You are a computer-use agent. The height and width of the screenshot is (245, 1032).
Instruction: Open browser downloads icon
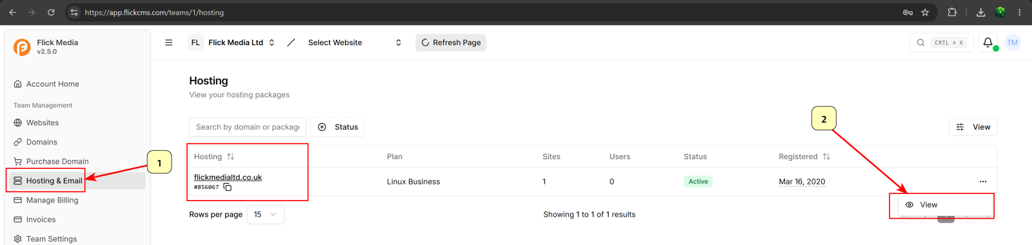981,12
